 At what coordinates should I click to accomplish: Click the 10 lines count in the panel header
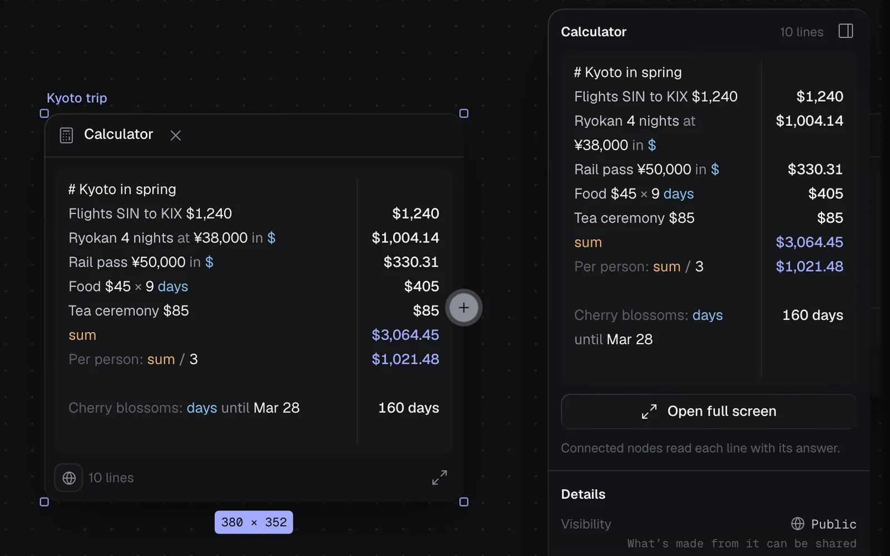(x=802, y=32)
